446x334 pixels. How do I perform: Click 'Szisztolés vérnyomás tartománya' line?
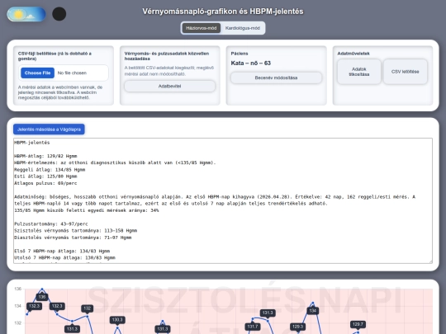tap(76, 231)
